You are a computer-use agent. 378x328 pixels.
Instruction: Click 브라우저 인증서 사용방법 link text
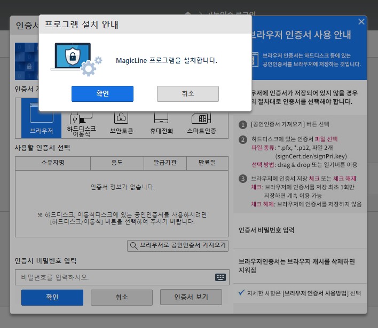click(316, 293)
